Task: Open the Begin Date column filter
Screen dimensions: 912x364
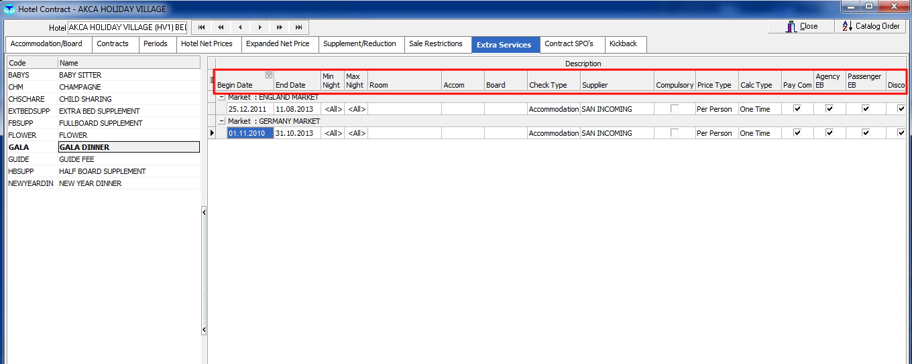Action: [269, 75]
